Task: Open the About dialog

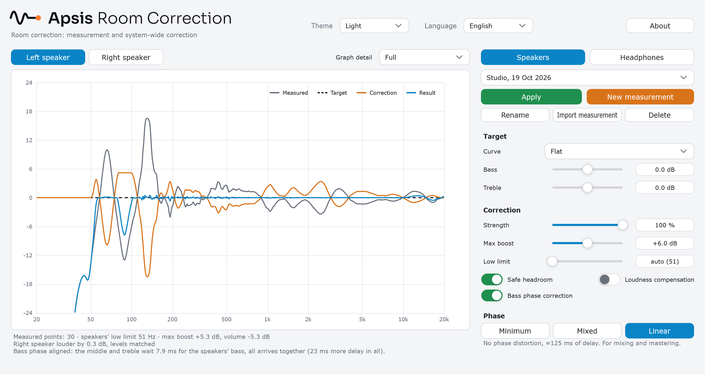Action: [x=660, y=26]
